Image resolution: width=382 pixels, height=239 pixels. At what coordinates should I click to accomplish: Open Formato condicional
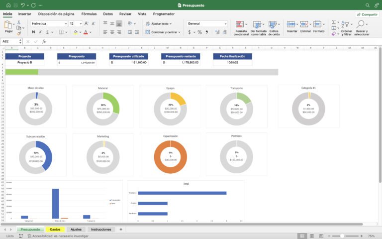[241, 27]
